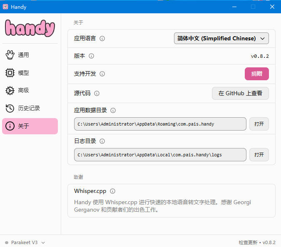281x247 pixels.
Task: Click the pink 捐赠 donate button
Action: (x=256, y=74)
